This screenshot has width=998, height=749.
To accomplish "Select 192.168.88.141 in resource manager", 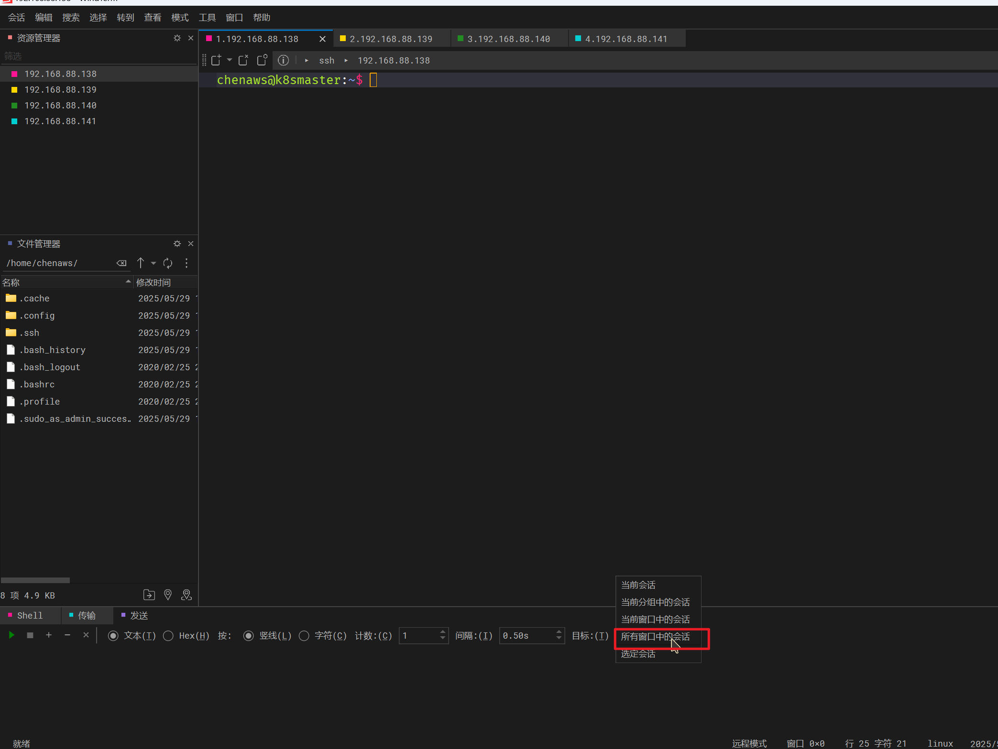I will [60, 121].
